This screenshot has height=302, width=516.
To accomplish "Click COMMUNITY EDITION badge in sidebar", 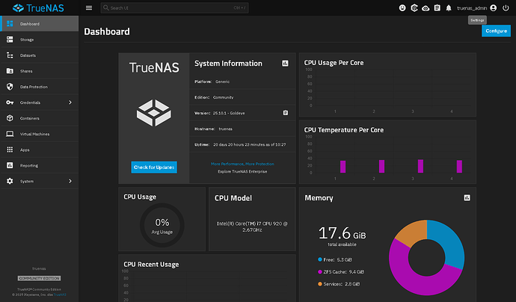I will pyautogui.click(x=39, y=278).
